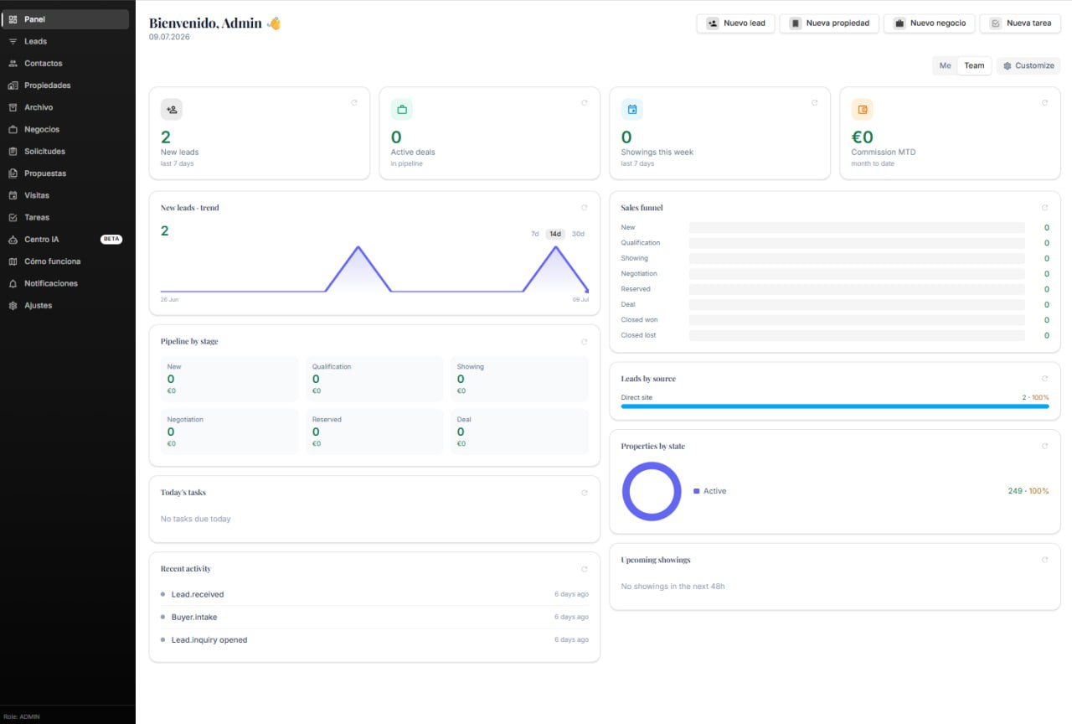Click the Ajustes gear icon
Image resolution: width=1072 pixels, height=724 pixels.
coord(13,306)
